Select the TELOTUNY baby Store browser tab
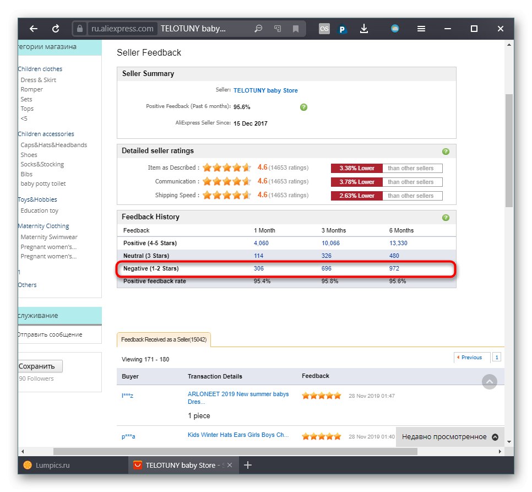Viewport: 532px width, 492px height. (x=183, y=465)
